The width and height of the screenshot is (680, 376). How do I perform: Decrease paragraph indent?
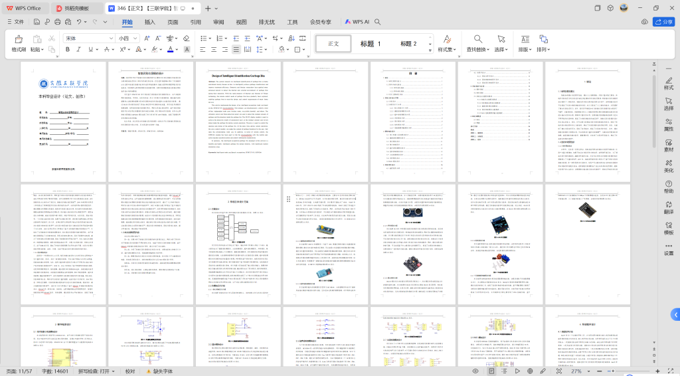[x=236, y=38]
